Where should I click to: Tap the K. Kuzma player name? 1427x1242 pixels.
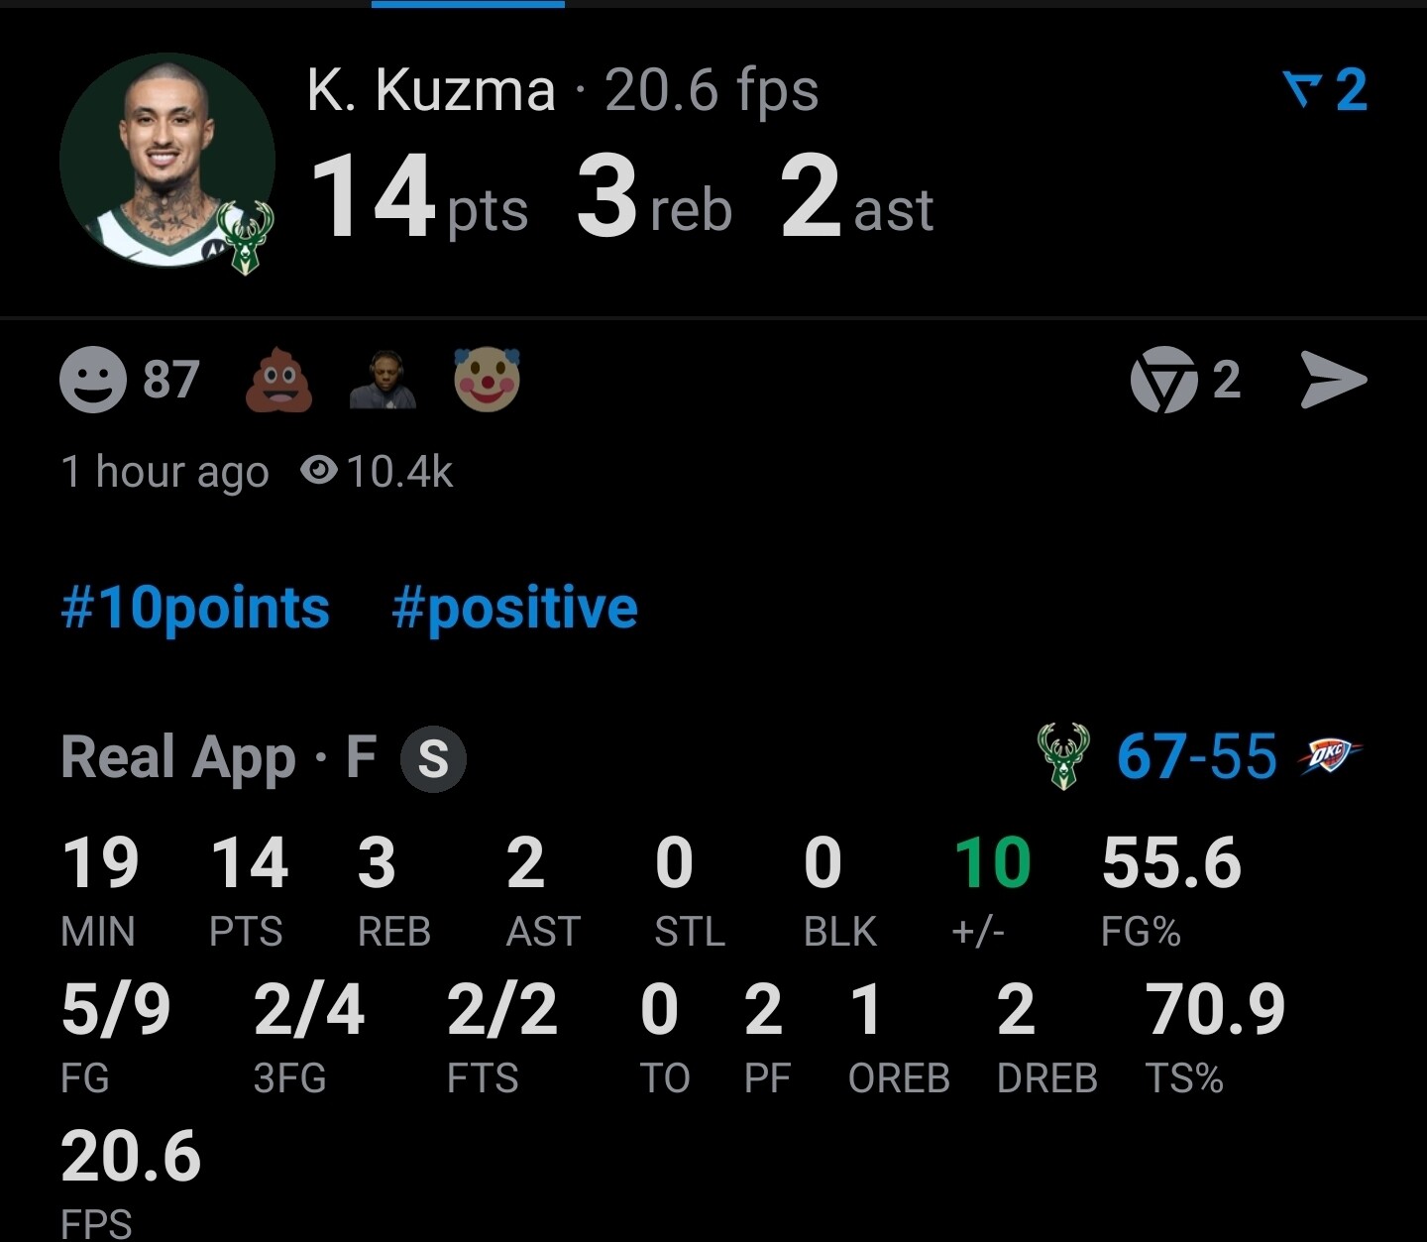click(x=430, y=90)
